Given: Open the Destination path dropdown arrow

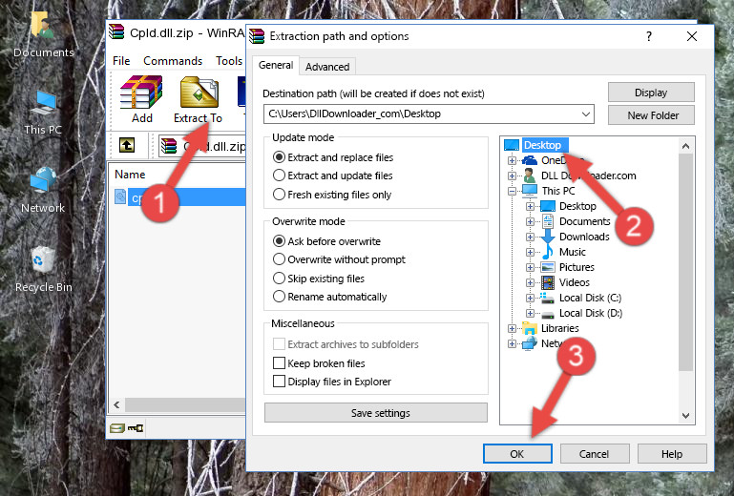Looking at the screenshot, I should pyautogui.click(x=586, y=114).
